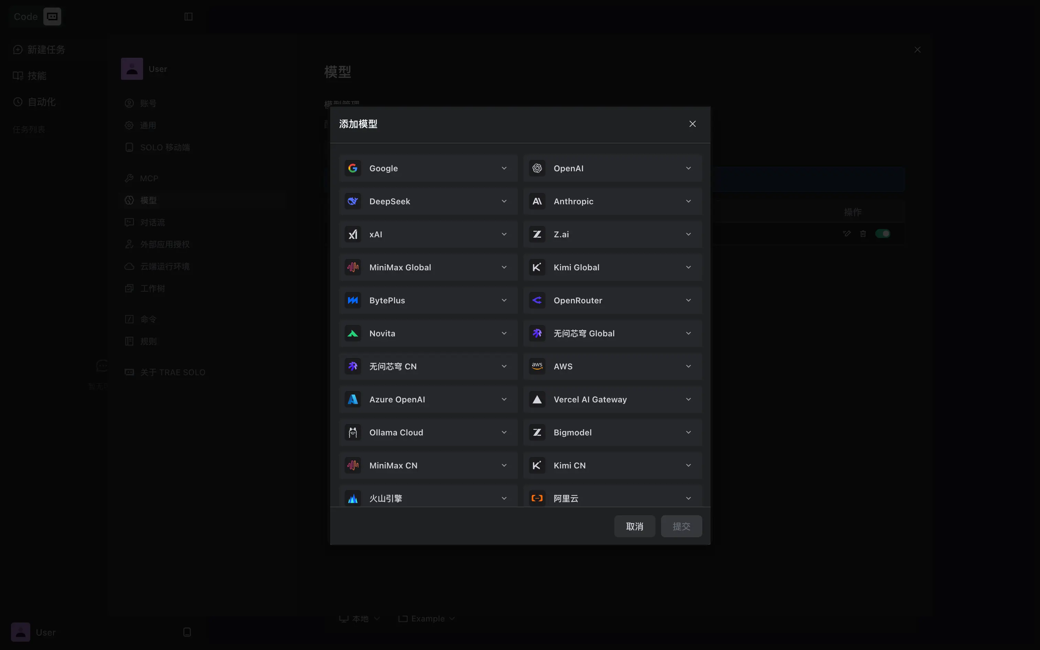
Task: Expand the 阿里云 provider chevron
Action: point(689,498)
